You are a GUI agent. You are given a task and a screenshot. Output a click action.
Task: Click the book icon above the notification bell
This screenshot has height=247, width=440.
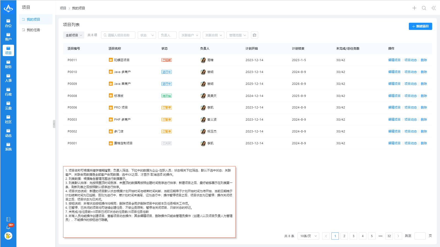tap(8, 219)
